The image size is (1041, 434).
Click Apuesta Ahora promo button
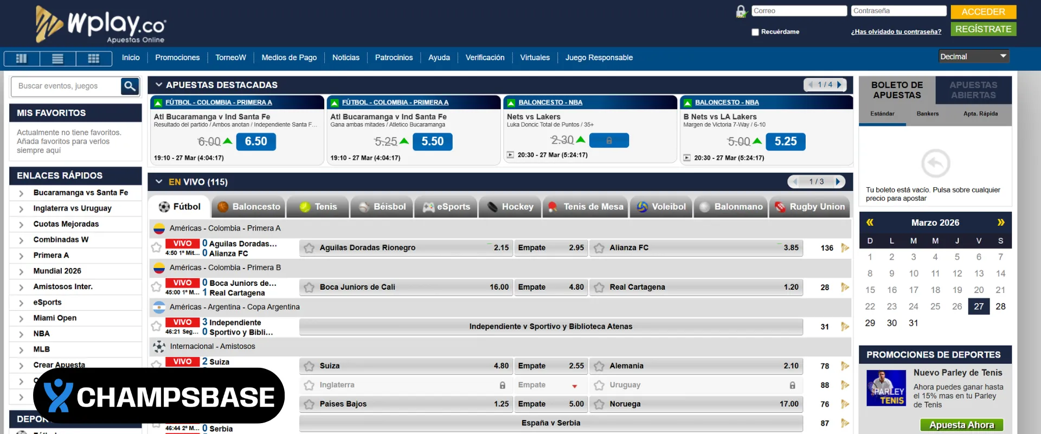click(962, 425)
